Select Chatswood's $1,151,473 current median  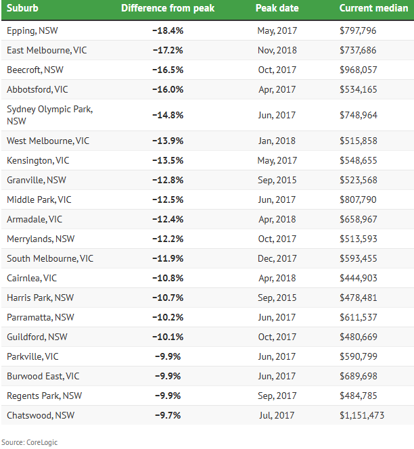pyautogui.click(x=362, y=415)
